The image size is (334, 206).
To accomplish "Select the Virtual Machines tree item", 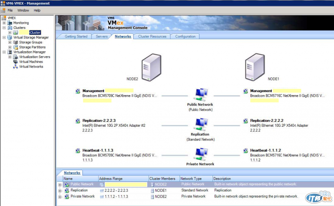I will (x=31, y=62).
